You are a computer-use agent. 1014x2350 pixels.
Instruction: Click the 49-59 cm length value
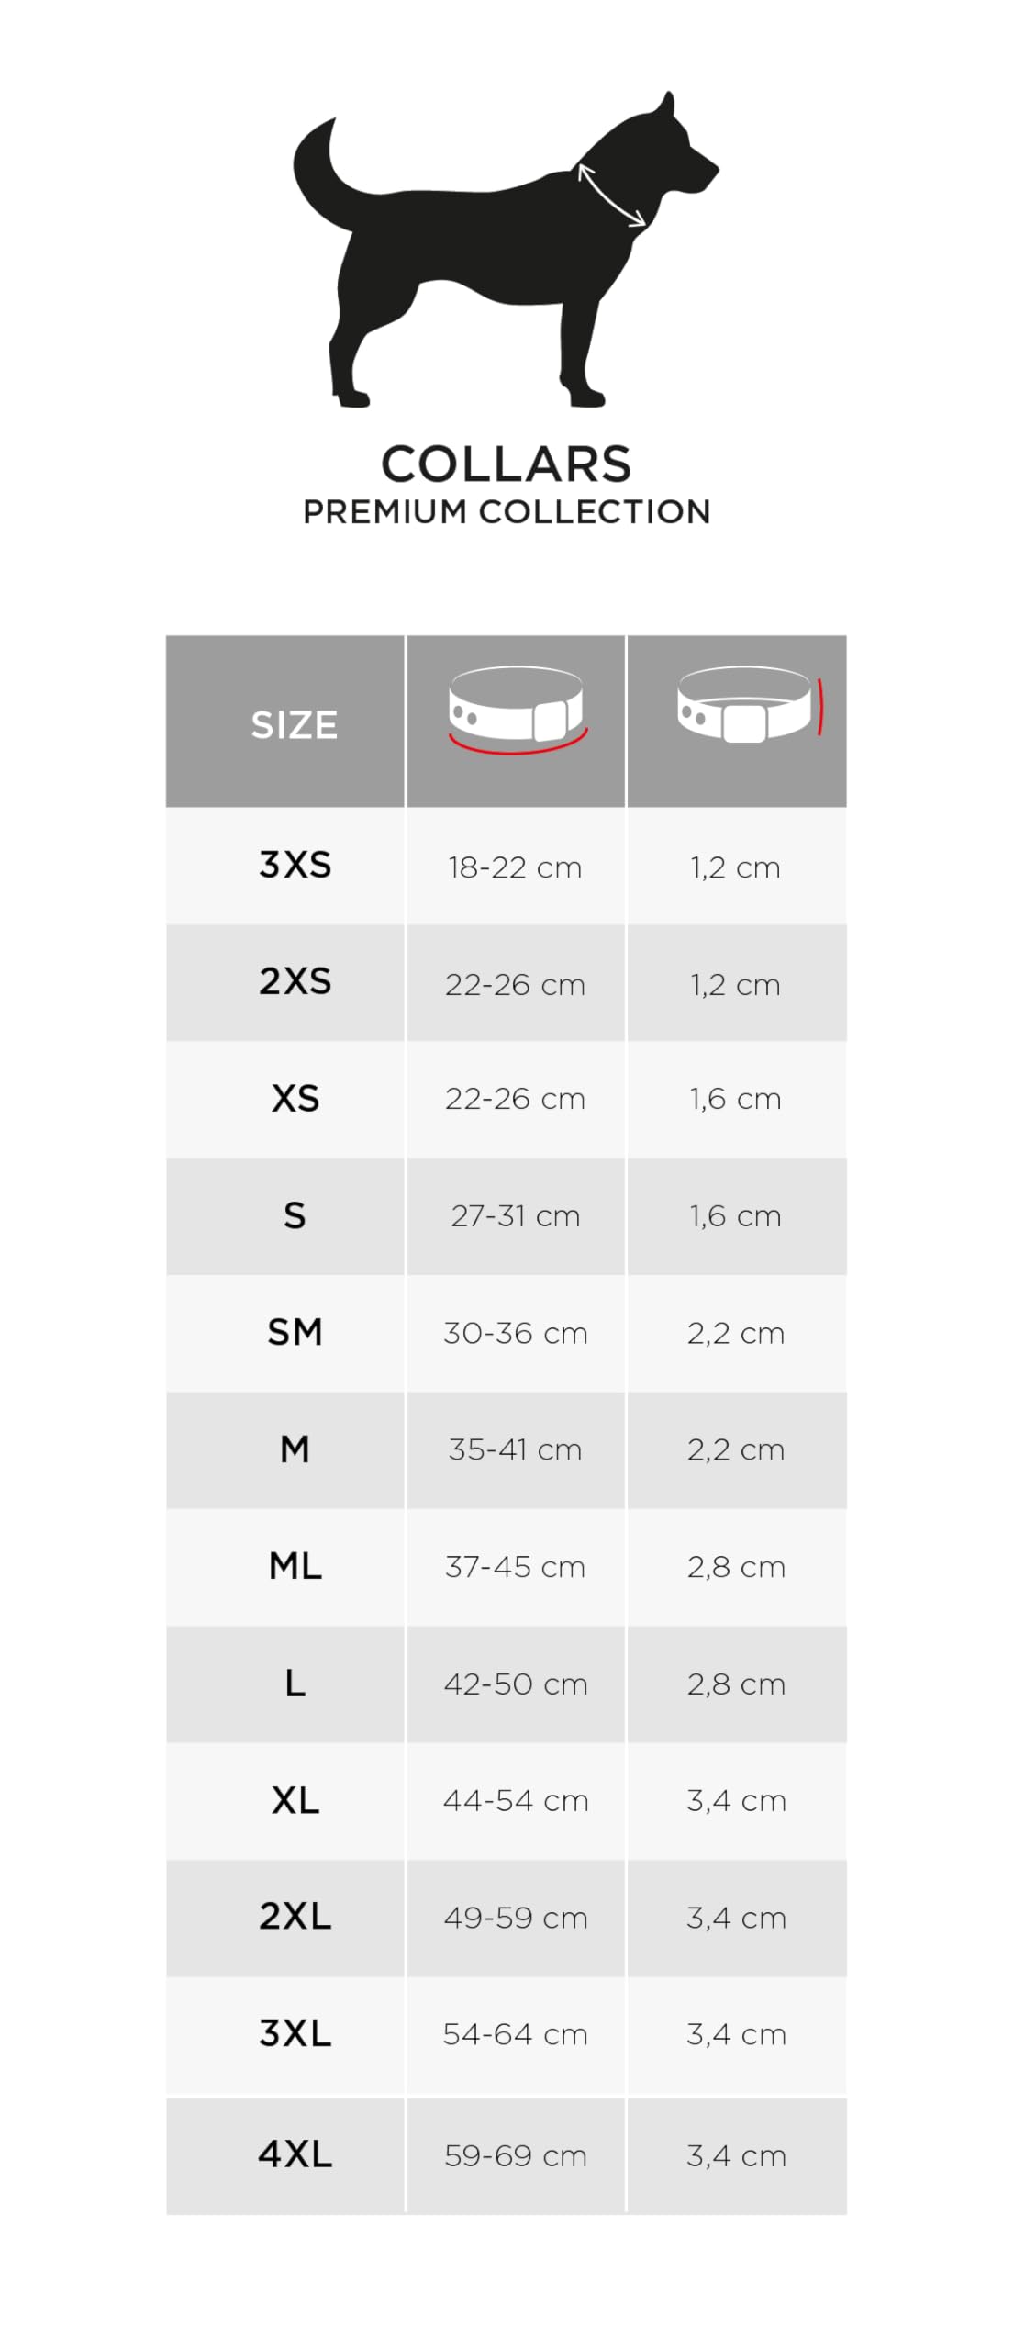(515, 1918)
